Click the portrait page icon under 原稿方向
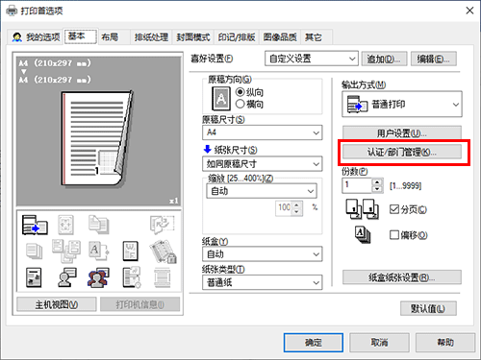This screenshot has height=360, width=481. [220, 99]
